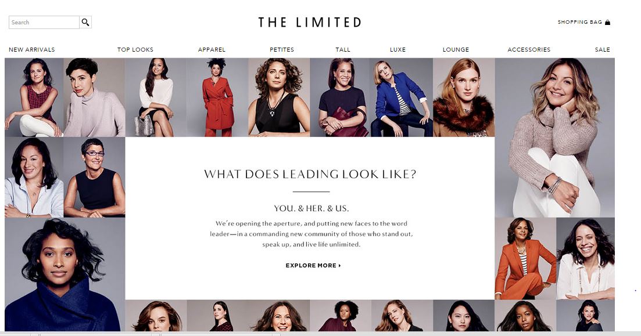
Task: Click The Limited logo
Action: click(310, 22)
